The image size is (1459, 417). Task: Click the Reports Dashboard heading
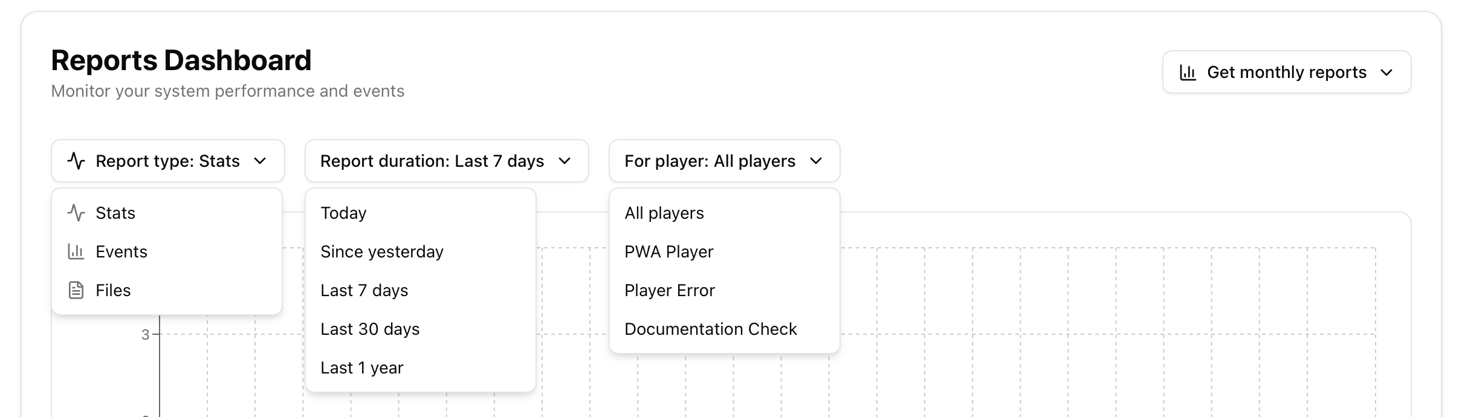181,60
